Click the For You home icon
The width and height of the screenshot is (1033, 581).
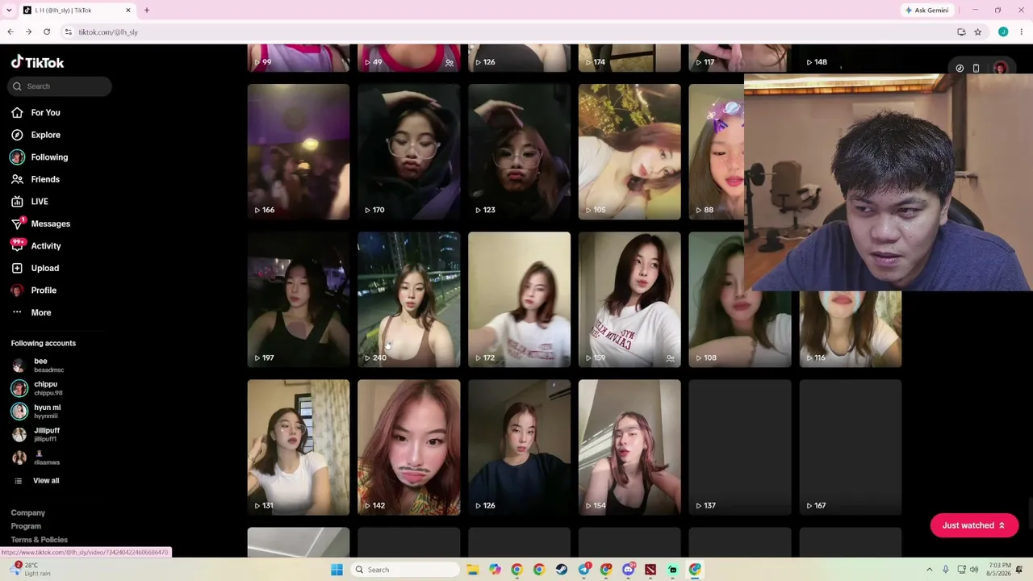(17, 113)
